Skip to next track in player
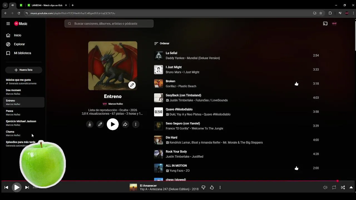The width and height of the screenshot is (356, 200). click(27, 187)
